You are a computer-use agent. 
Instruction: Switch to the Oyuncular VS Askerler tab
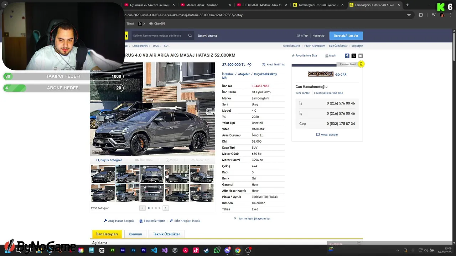[x=149, y=5]
